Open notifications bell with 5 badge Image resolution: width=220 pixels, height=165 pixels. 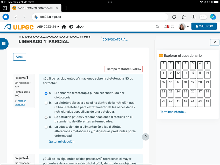tap(167, 26)
